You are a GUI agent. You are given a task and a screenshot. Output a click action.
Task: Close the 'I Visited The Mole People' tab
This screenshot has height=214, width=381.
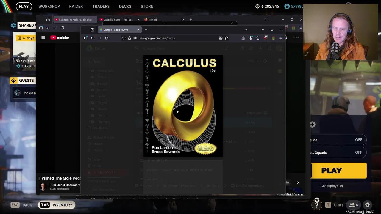tap(94, 20)
